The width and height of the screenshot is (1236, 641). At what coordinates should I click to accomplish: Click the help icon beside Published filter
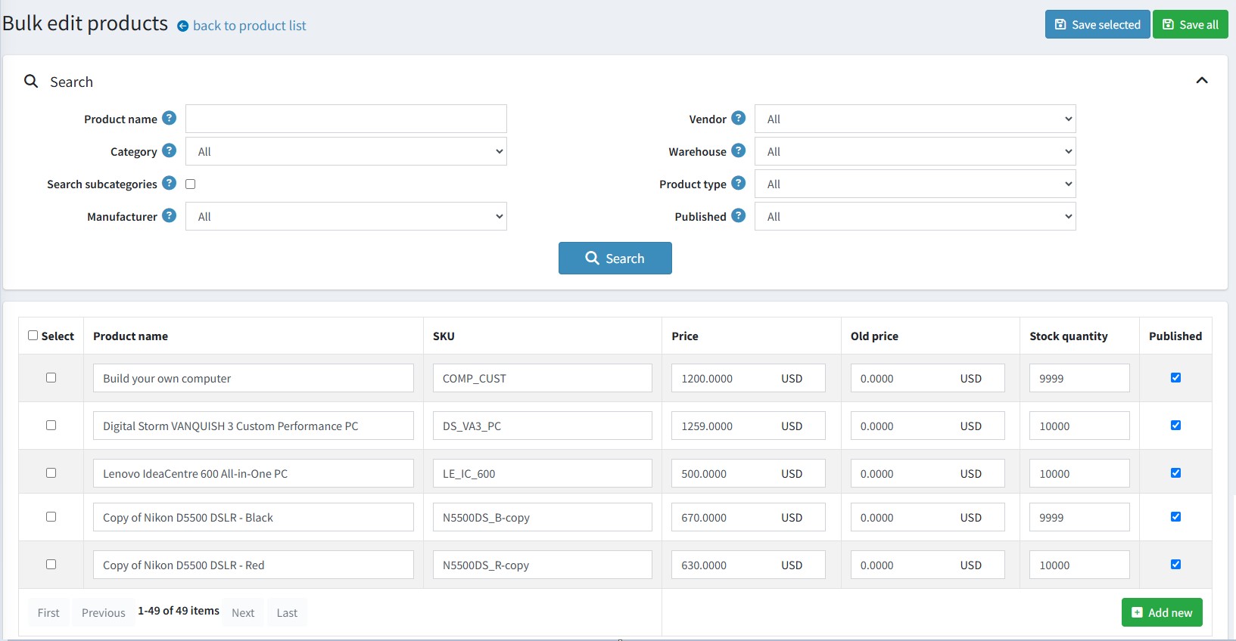point(739,215)
